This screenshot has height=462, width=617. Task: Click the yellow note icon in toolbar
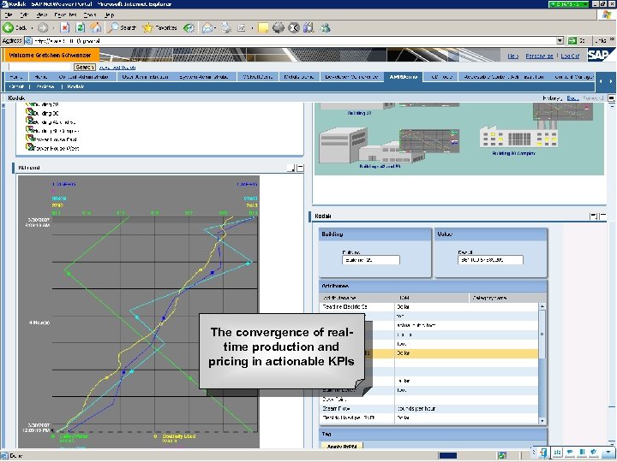coord(263,28)
